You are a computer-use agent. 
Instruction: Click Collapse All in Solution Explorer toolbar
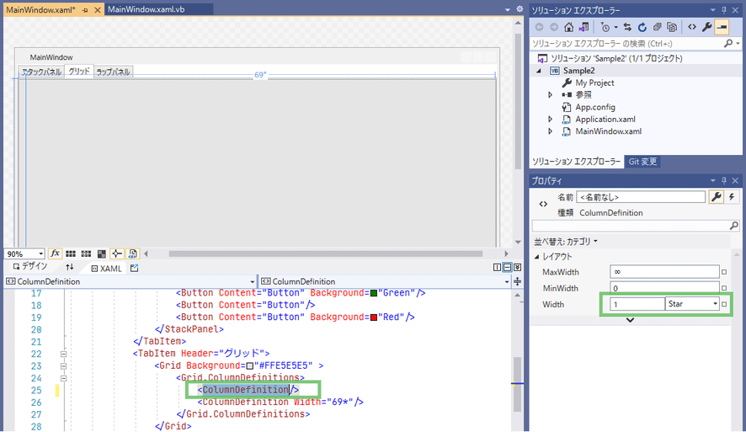point(658,26)
